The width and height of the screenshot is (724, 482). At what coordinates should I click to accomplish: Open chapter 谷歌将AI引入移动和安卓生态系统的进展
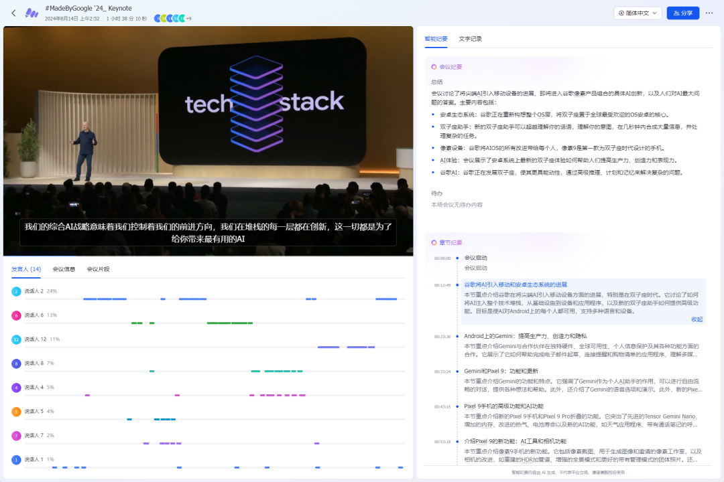tap(516, 285)
